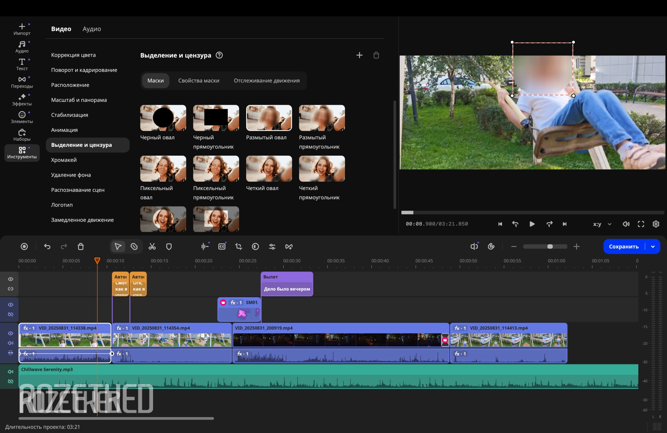
Task: Click the crop tool icon in timeline toolbar
Action: coord(238,246)
